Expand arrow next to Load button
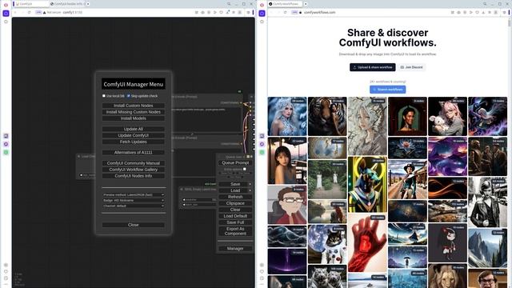Screen dimensions: 512x288 pos(250,190)
